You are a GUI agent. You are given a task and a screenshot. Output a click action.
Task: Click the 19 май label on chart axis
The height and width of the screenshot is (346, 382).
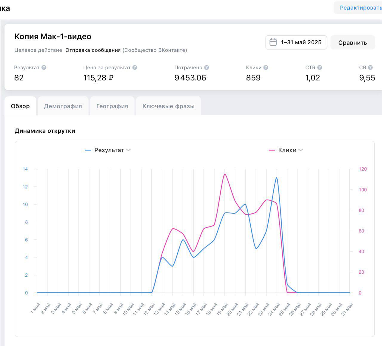coord(222,309)
